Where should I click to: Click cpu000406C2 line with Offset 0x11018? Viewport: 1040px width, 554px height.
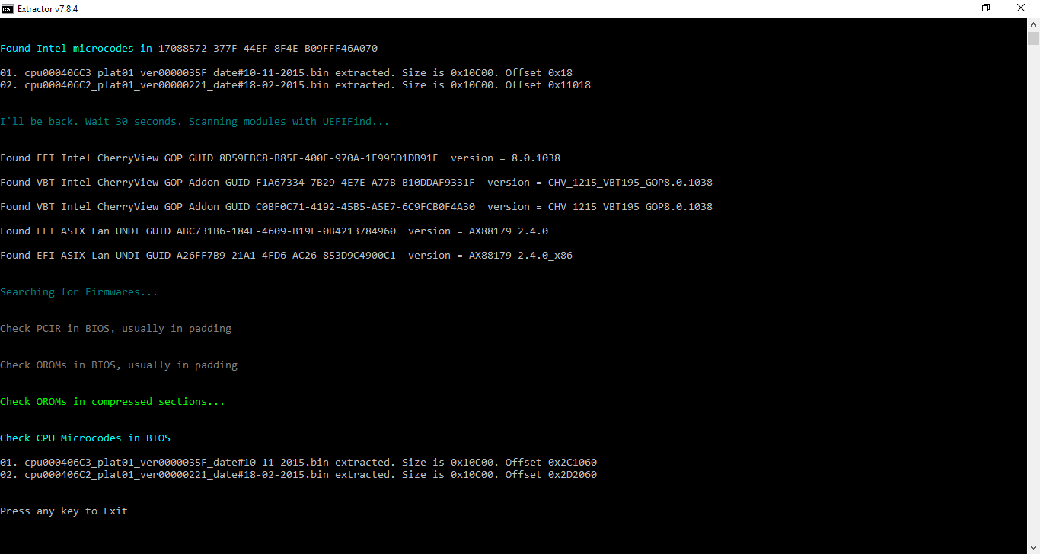(295, 85)
